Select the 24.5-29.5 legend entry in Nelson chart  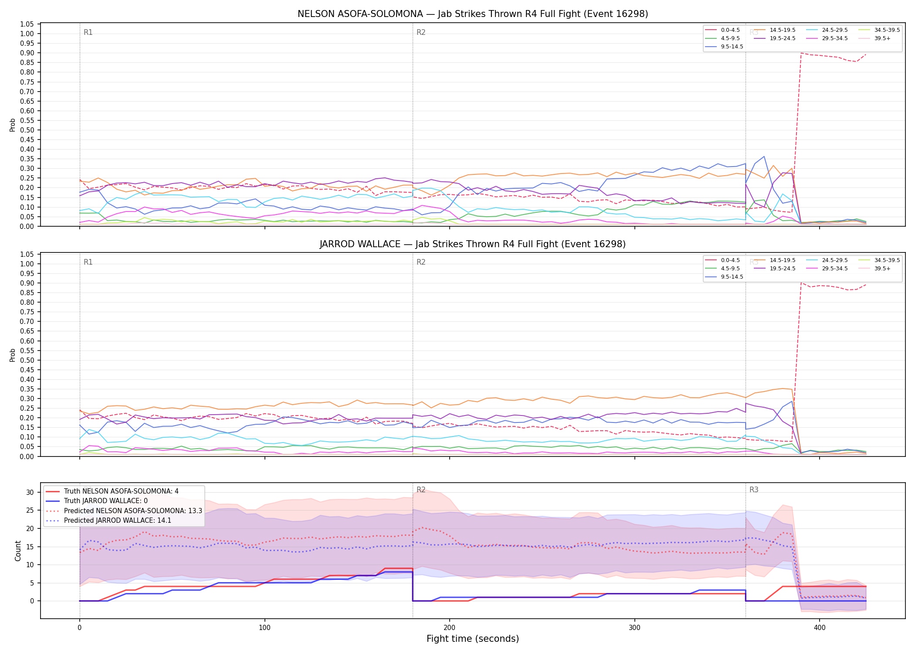827,30
